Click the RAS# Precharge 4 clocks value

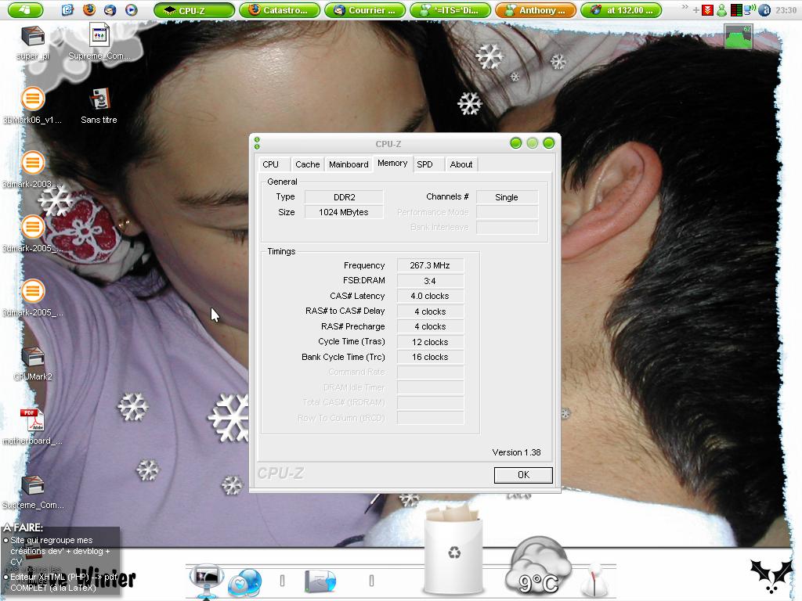430,326
